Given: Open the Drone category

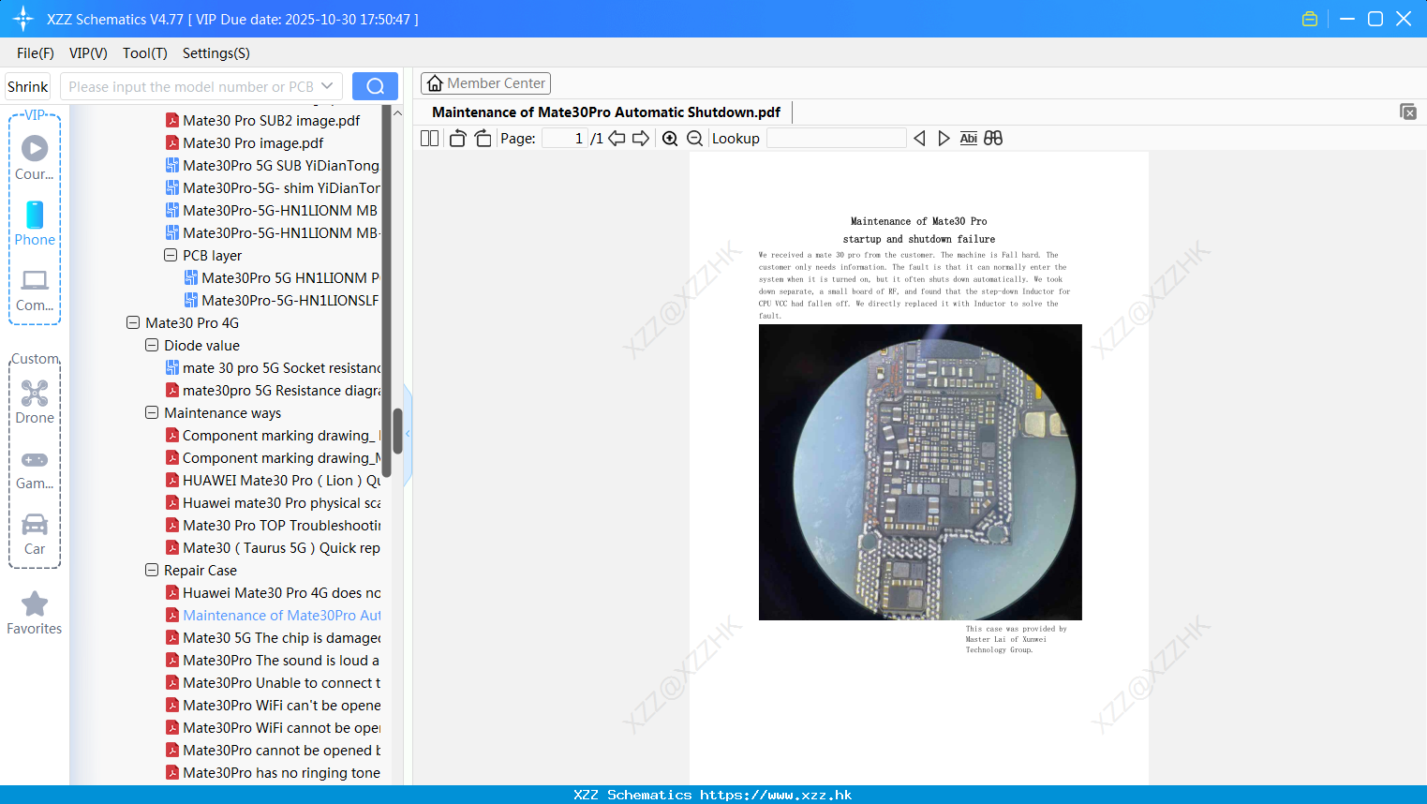Looking at the screenshot, I should click(35, 393).
